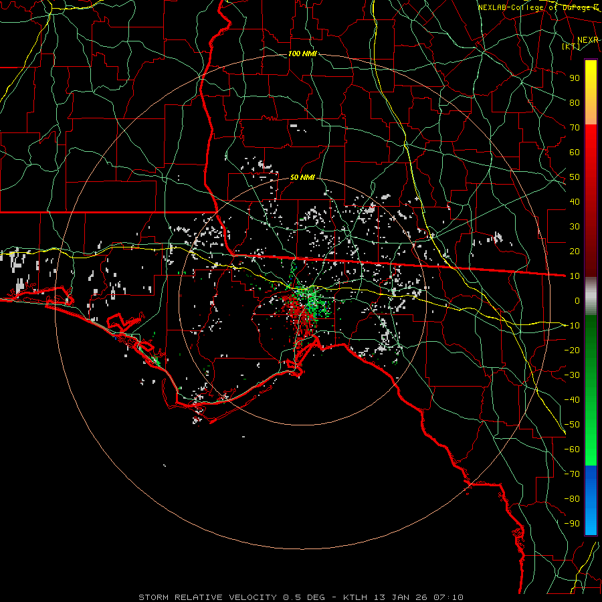Viewport: 602px width, 602px height.
Task: Pick the light blue segment near -90
Action: click(591, 520)
